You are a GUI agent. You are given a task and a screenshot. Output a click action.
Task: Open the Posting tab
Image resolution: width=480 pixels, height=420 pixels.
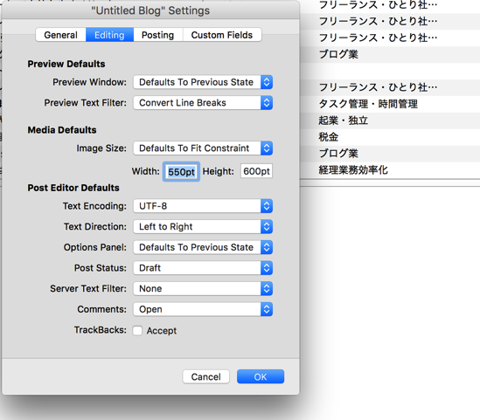(158, 35)
